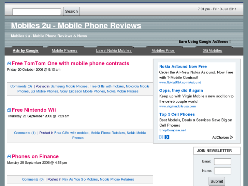Open Nokia Astound Now Free ad
The width and height of the screenshot is (248, 186).
pos(183,67)
